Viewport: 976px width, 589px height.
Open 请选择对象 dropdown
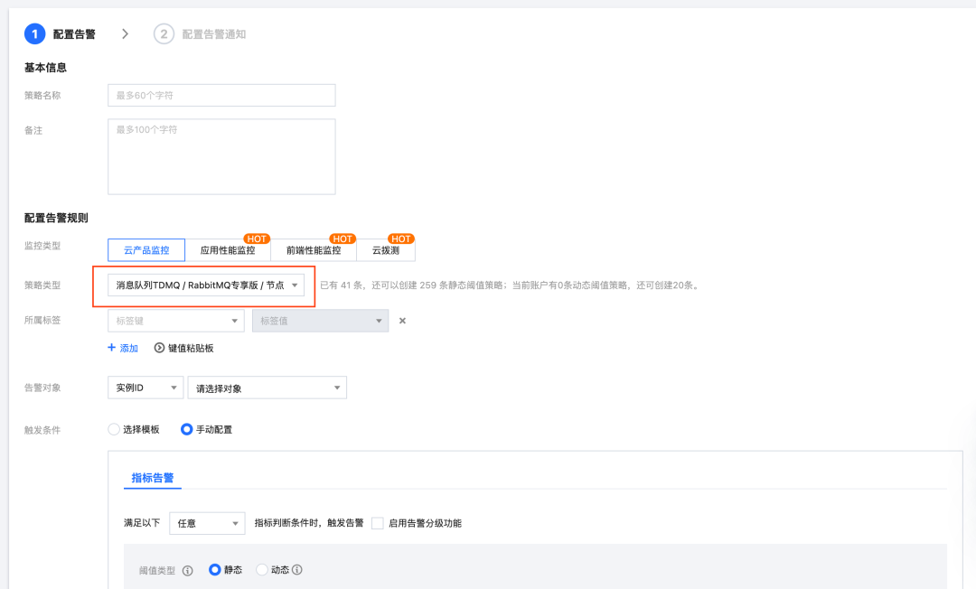(267, 388)
